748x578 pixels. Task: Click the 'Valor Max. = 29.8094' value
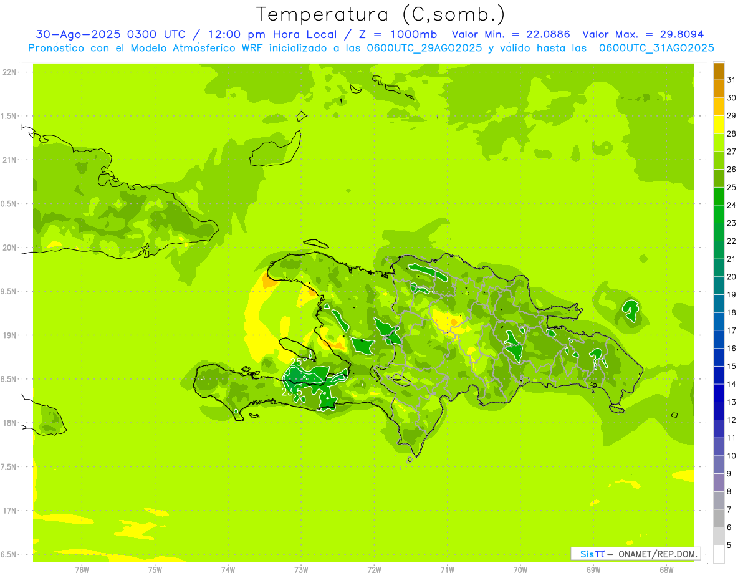643,34
